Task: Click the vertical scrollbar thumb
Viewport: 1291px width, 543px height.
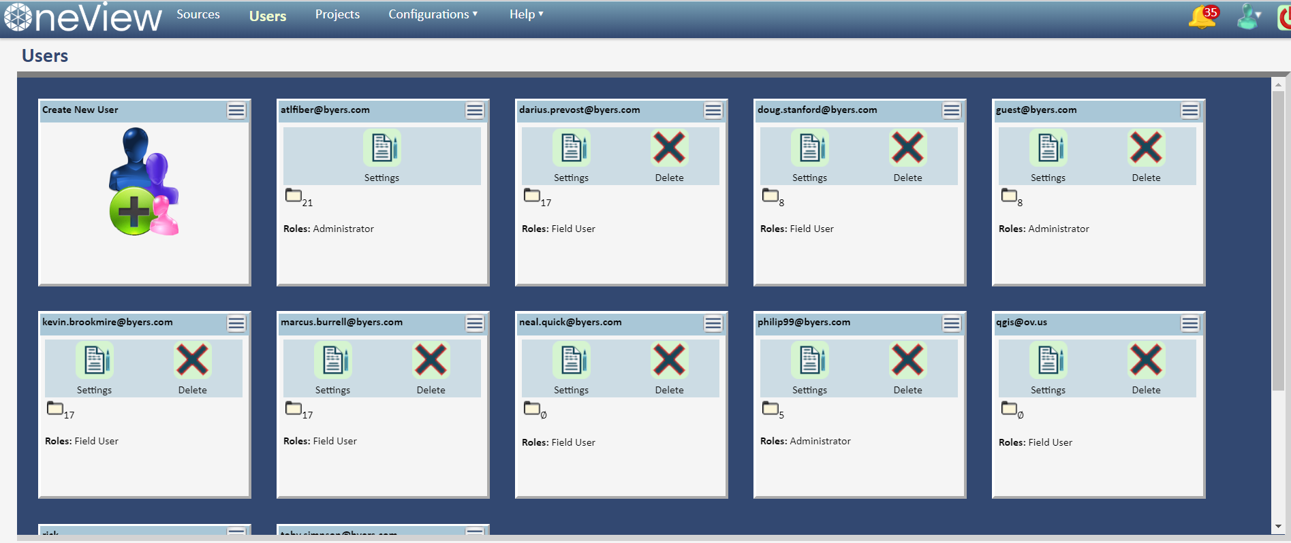Action: coord(1278,241)
